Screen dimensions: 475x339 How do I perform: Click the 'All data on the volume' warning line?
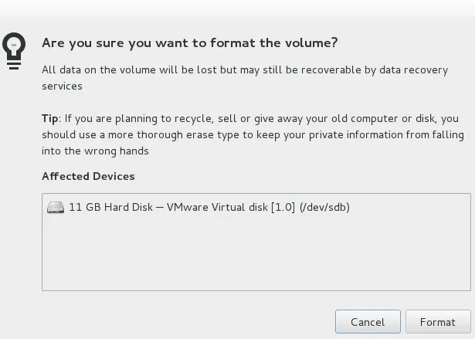pos(245,70)
